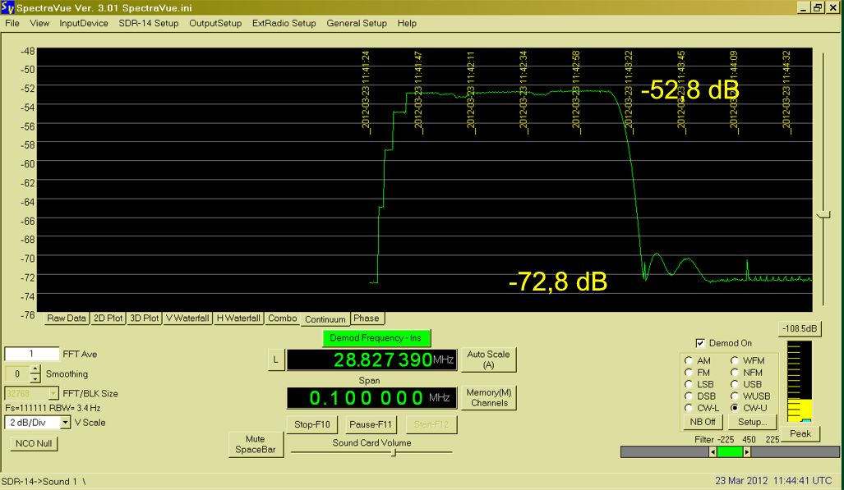The width and height of the screenshot is (844, 490).
Task: Uncheck the Demod On checkbox
Action: click(700, 343)
